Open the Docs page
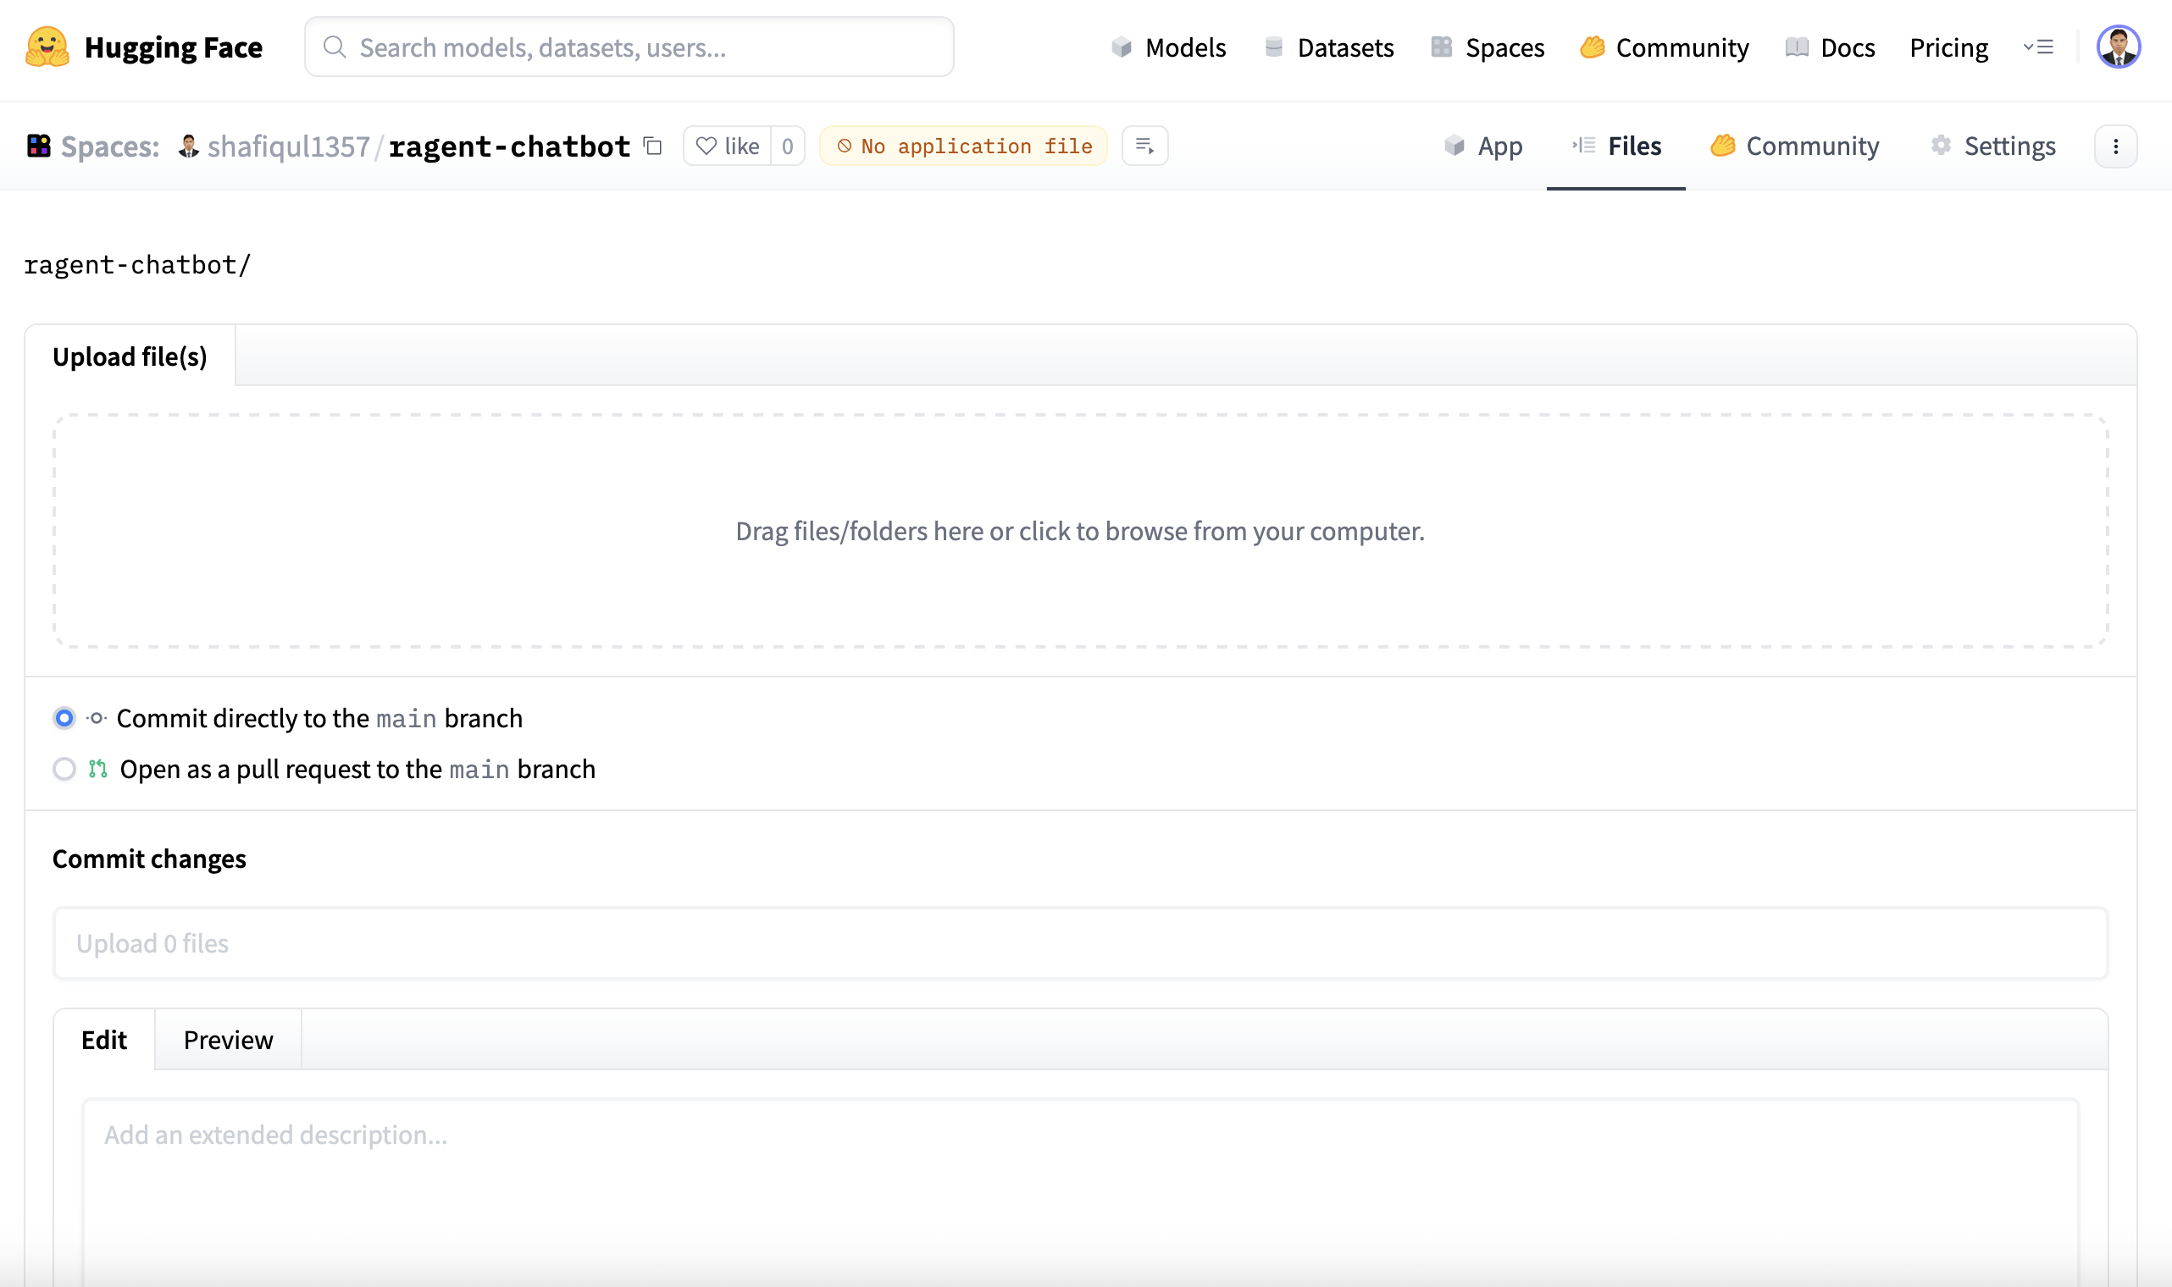The height and width of the screenshot is (1287, 2172). [x=1831, y=47]
